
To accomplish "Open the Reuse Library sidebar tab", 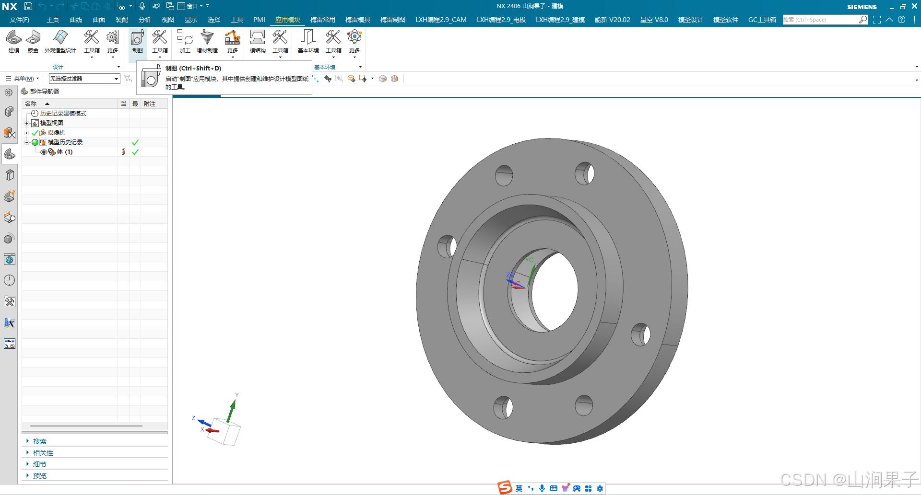I will coord(9,175).
